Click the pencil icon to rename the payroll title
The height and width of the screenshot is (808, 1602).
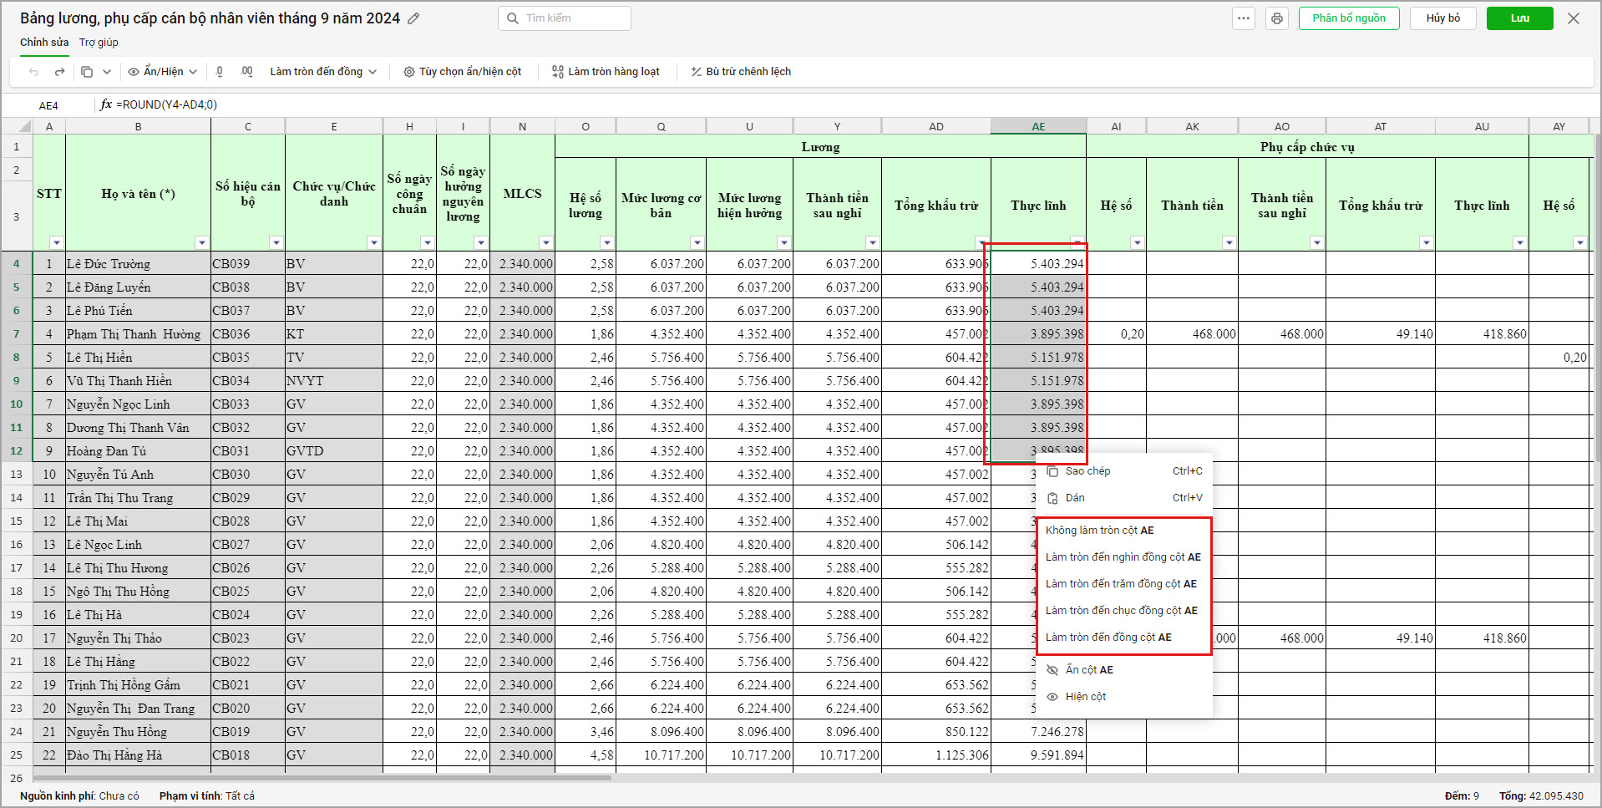[x=413, y=18]
